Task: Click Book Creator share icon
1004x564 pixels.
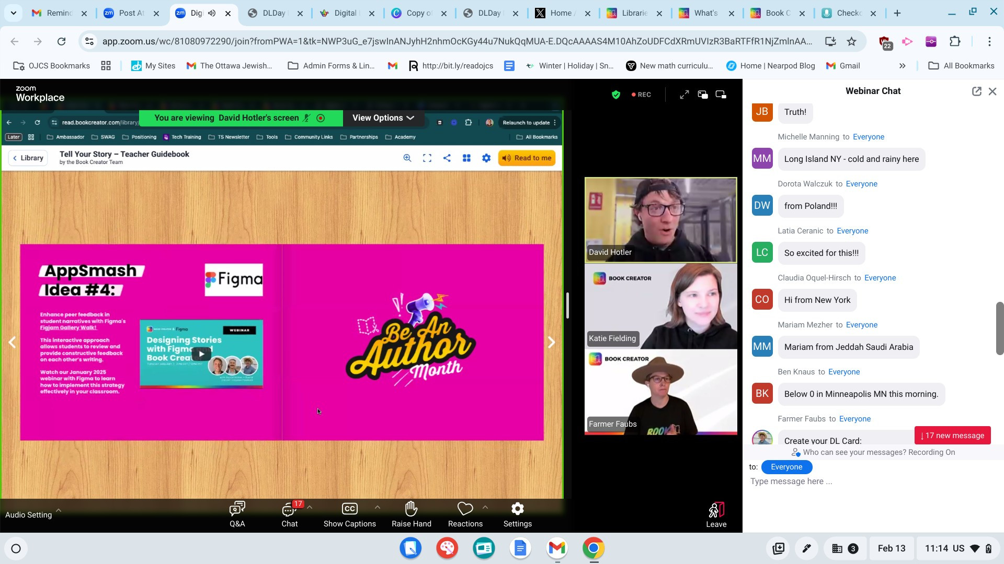Action: (x=447, y=158)
